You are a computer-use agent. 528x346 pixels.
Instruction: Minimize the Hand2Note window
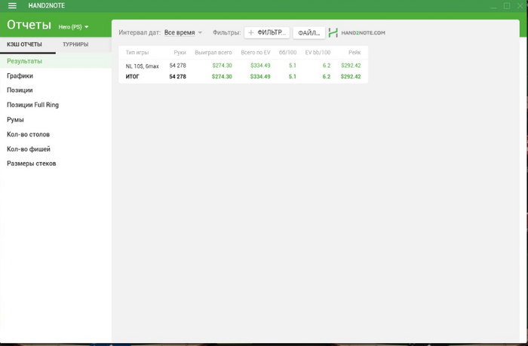493,6
